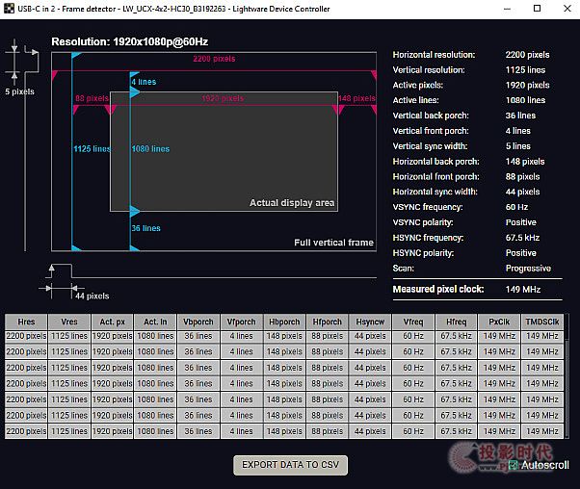The image size is (580, 489).
Task: Click the 'Active lines:' label
Action: [416, 100]
